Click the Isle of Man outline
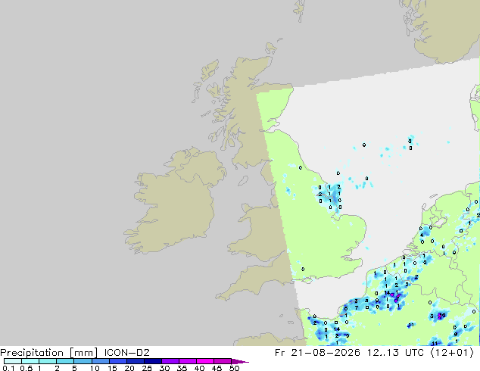This screenshot has width=480, height=371. (243, 181)
